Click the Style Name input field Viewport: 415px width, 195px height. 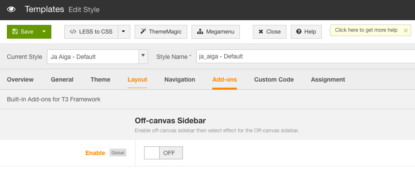302,57
